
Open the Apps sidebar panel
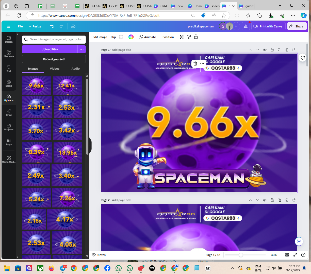coord(9,142)
